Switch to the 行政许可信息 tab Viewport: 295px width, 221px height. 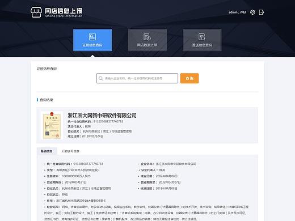[x=70, y=151]
